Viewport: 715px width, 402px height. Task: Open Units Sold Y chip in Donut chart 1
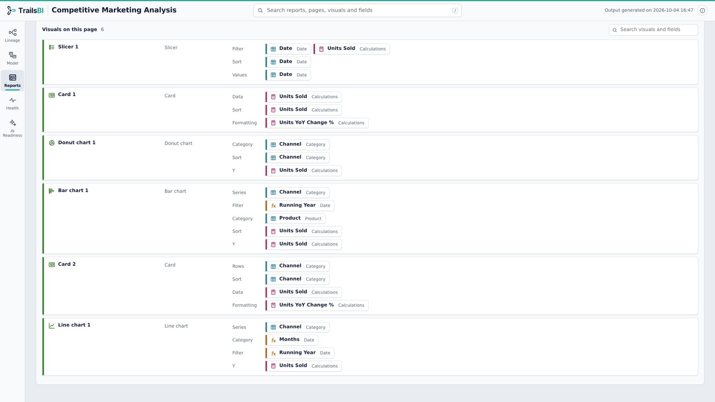tap(303, 171)
